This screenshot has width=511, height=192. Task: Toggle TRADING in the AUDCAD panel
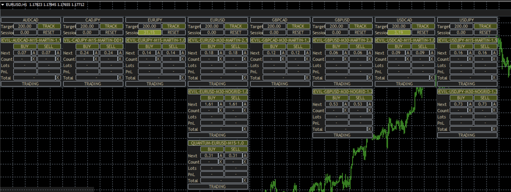pyautogui.click(x=31, y=84)
